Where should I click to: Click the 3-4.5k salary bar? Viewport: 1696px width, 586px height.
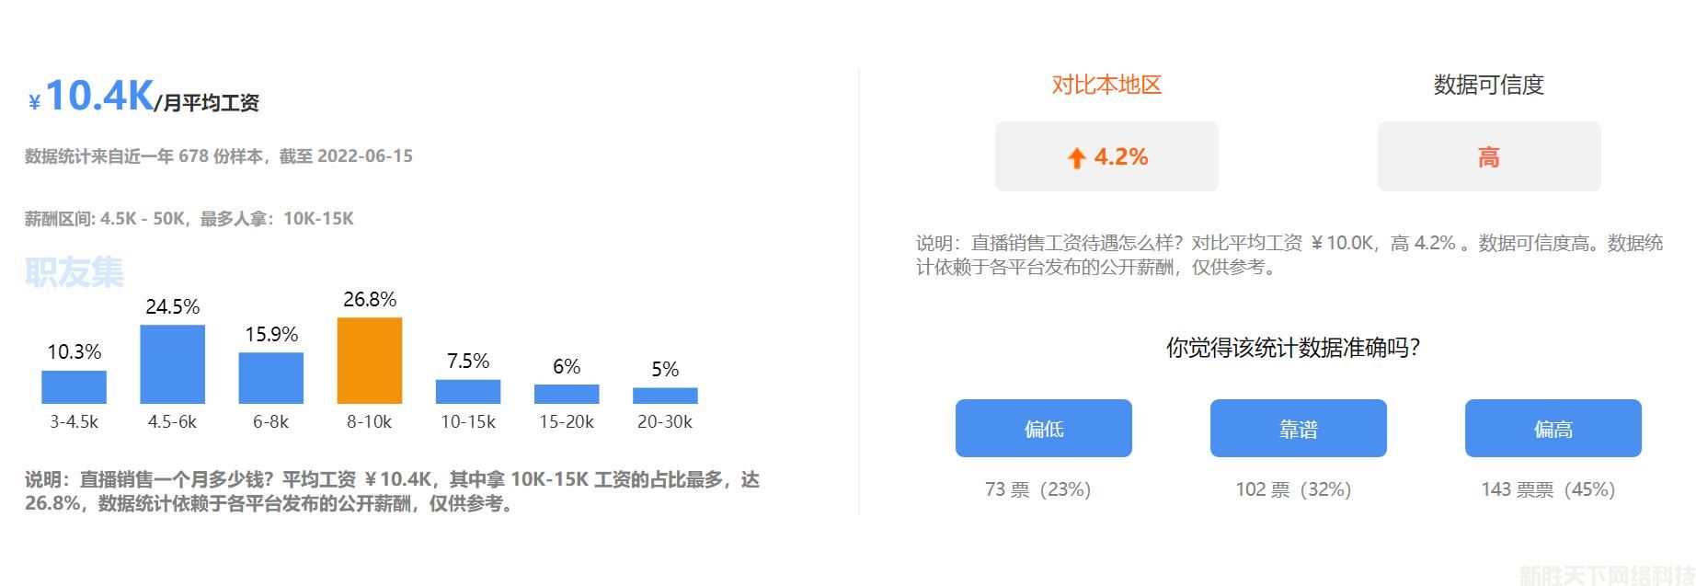click(74, 387)
